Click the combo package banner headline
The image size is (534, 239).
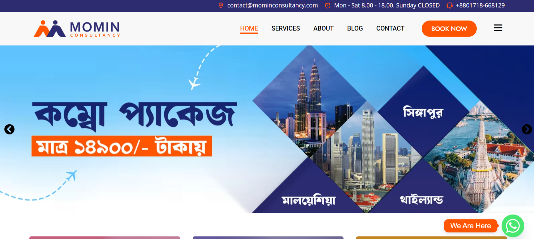(134, 115)
